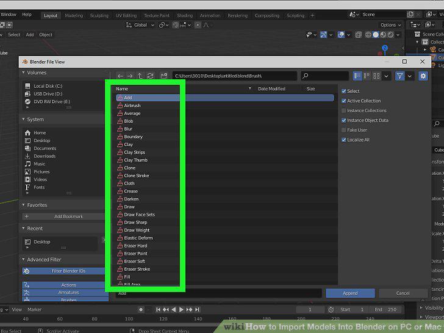Go forward to next folder in file browser
This screenshot has width=444, height=333.
click(x=130, y=76)
